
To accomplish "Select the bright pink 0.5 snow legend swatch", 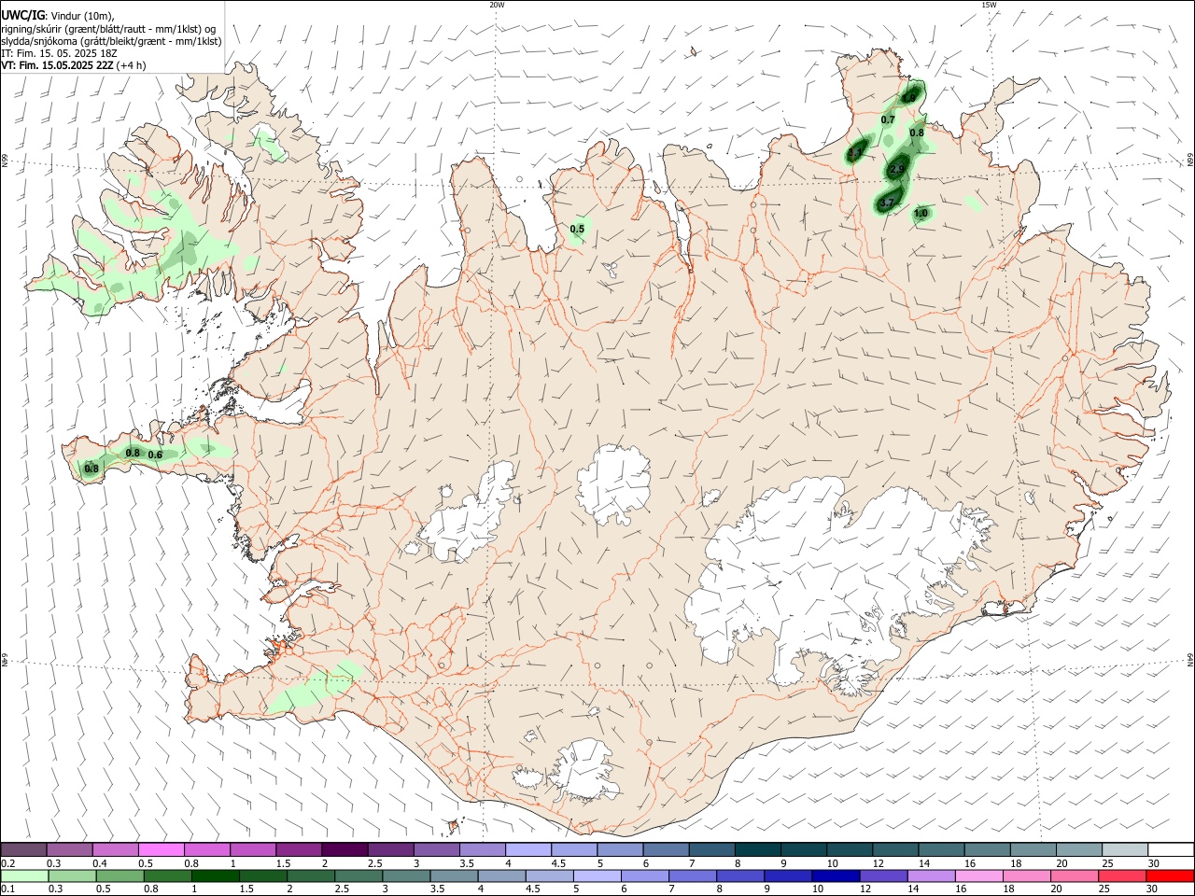I will pyautogui.click(x=161, y=850).
